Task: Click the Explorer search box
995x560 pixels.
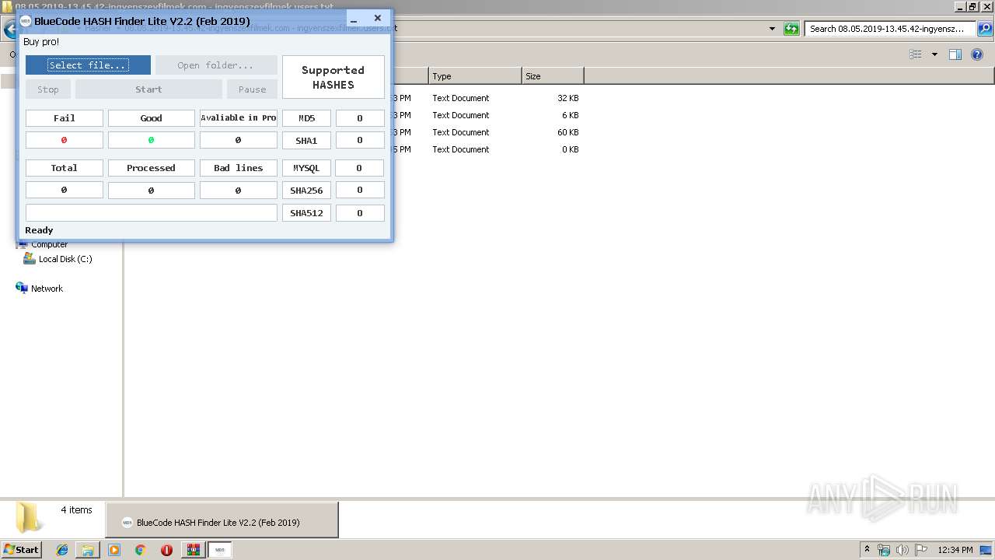Action: coord(890,29)
